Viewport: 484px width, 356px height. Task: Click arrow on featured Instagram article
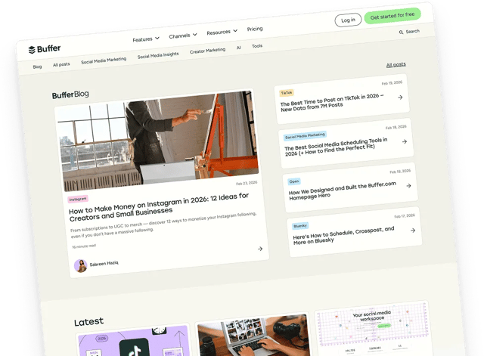tap(259, 249)
